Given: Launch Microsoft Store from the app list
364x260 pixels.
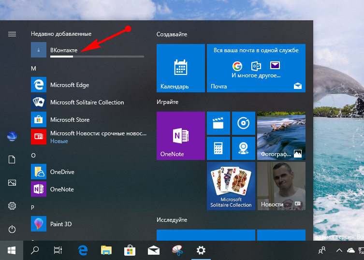Looking at the screenshot, I should 69,120.
